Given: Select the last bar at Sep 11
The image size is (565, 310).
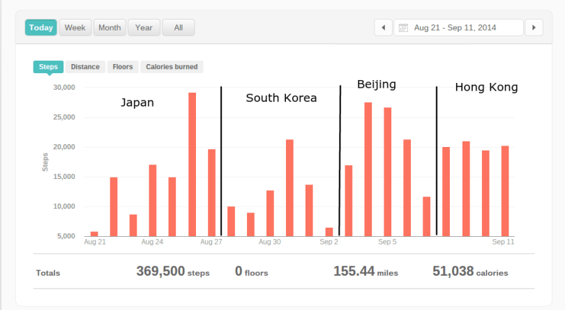Looking at the screenshot, I should [505, 191].
